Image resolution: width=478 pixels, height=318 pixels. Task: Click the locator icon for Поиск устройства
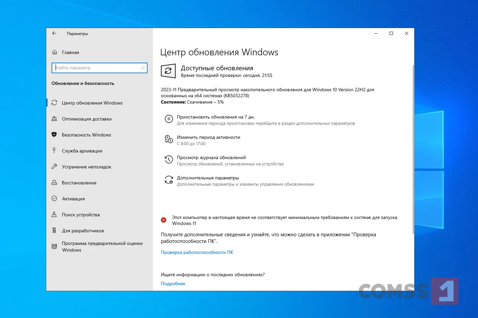[x=54, y=215]
